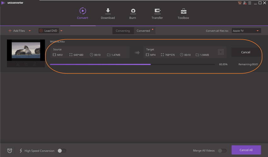
Task: Click the Remaining:00:01 text
Action: 248,64
